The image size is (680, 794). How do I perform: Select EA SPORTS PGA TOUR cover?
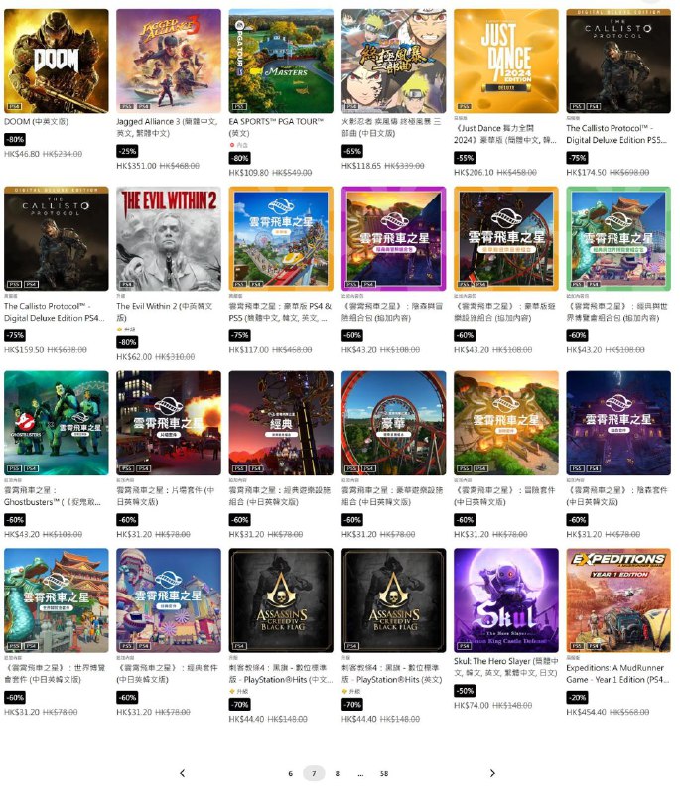[x=281, y=61]
